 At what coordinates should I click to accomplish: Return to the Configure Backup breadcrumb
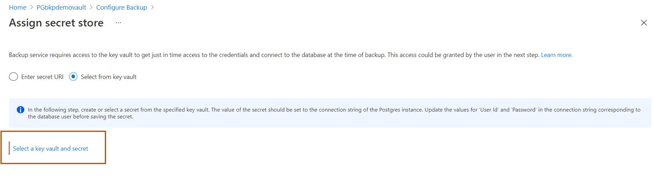pyautogui.click(x=122, y=8)
